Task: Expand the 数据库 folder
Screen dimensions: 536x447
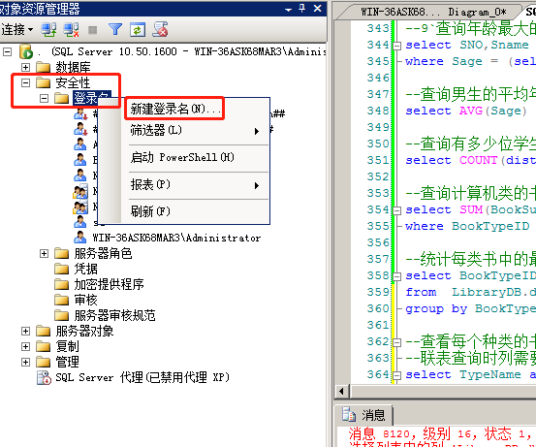Action: tap(25, 67)
